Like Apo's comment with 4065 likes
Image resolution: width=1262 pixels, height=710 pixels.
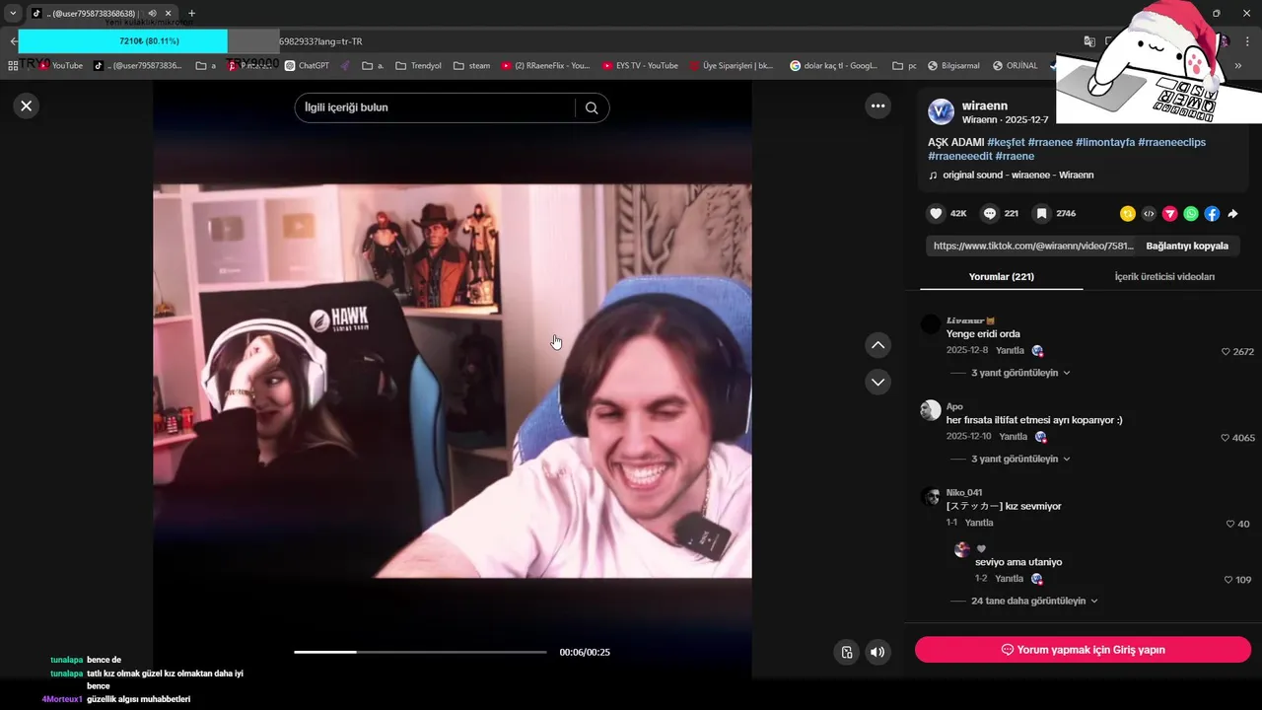(x=1226, y=438)
